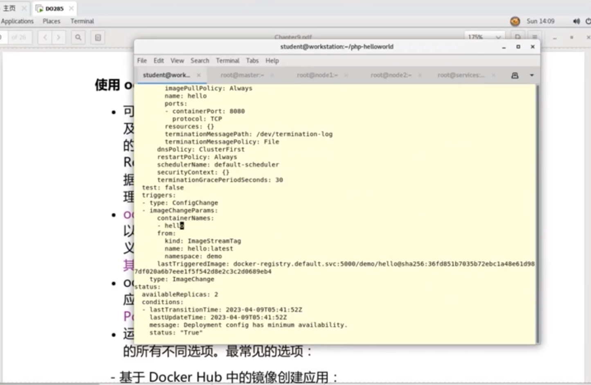Click the Sun 14:09 clock
Screen dimensions: 591x385
[540, 21]
